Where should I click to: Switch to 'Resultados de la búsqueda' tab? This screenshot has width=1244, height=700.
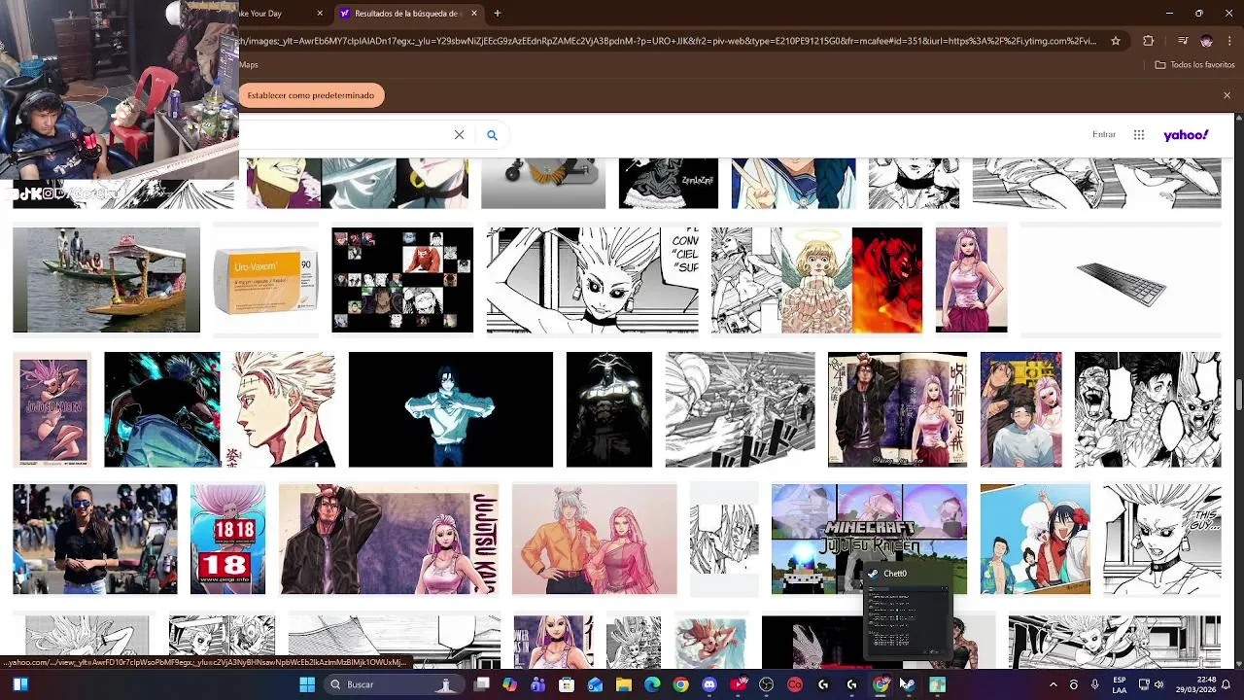click(408, 14)
